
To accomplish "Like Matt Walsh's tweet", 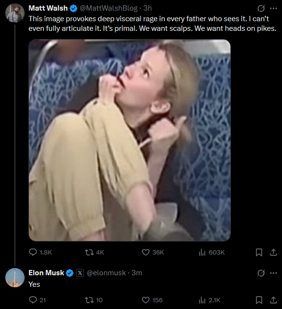I will click(153, 252).
